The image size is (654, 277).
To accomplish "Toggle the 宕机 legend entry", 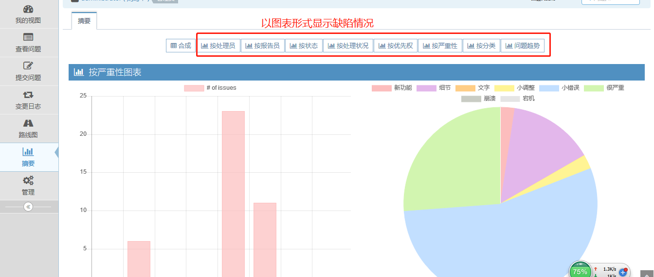I will pyautogui.click(x=517, y=98).
